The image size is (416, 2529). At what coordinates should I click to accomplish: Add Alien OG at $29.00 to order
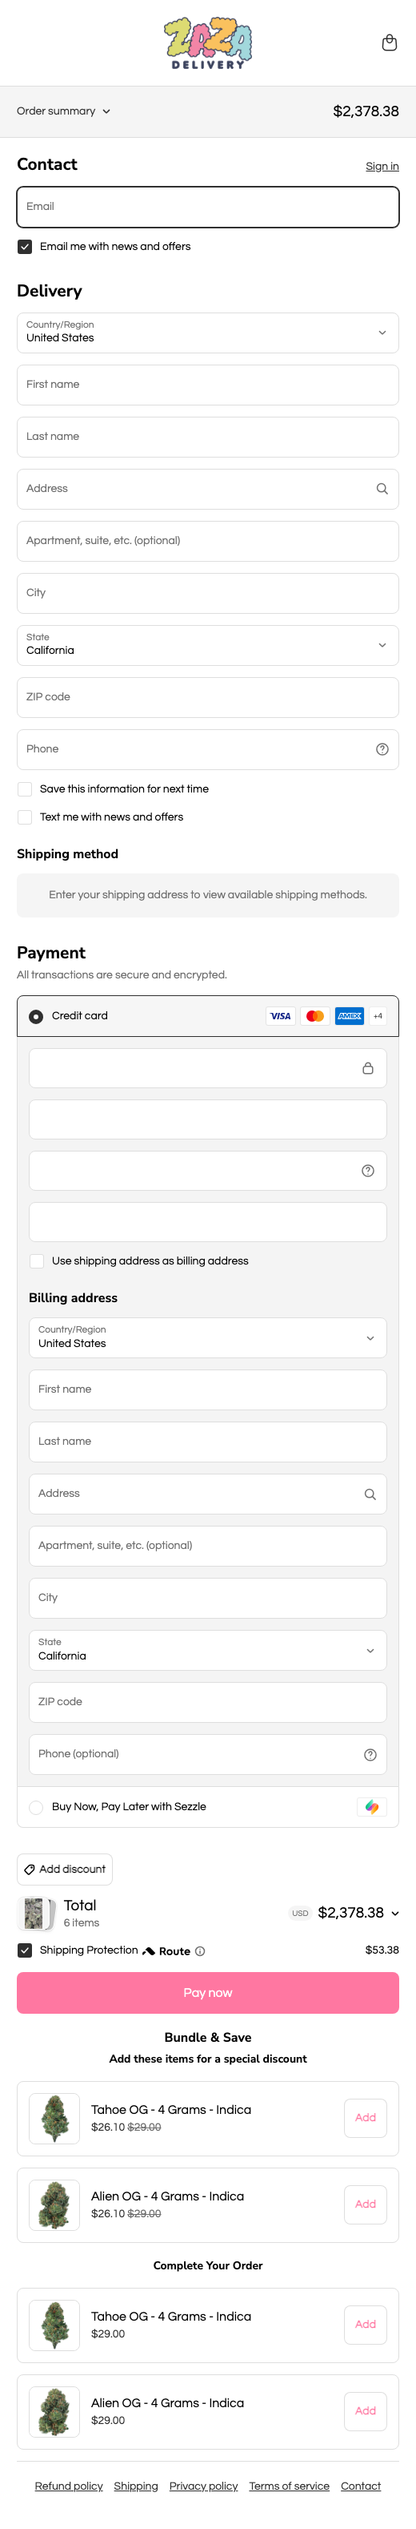click(x=365, y=2410)
